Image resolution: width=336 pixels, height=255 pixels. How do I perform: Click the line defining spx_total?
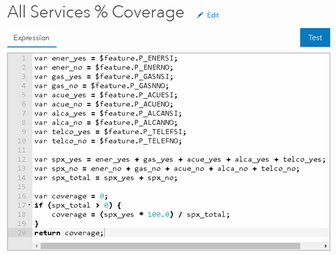106,178
